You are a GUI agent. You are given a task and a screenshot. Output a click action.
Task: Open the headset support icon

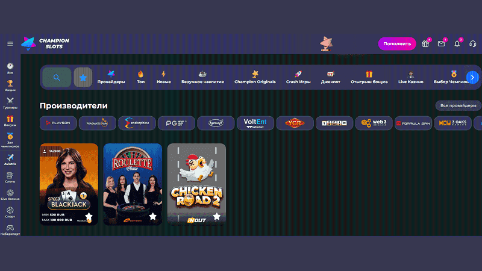coord(473,43)
